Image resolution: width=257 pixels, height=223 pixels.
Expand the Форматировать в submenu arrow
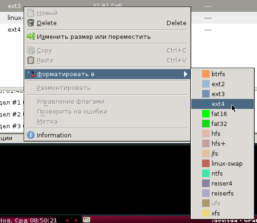(x=186, y=74)
